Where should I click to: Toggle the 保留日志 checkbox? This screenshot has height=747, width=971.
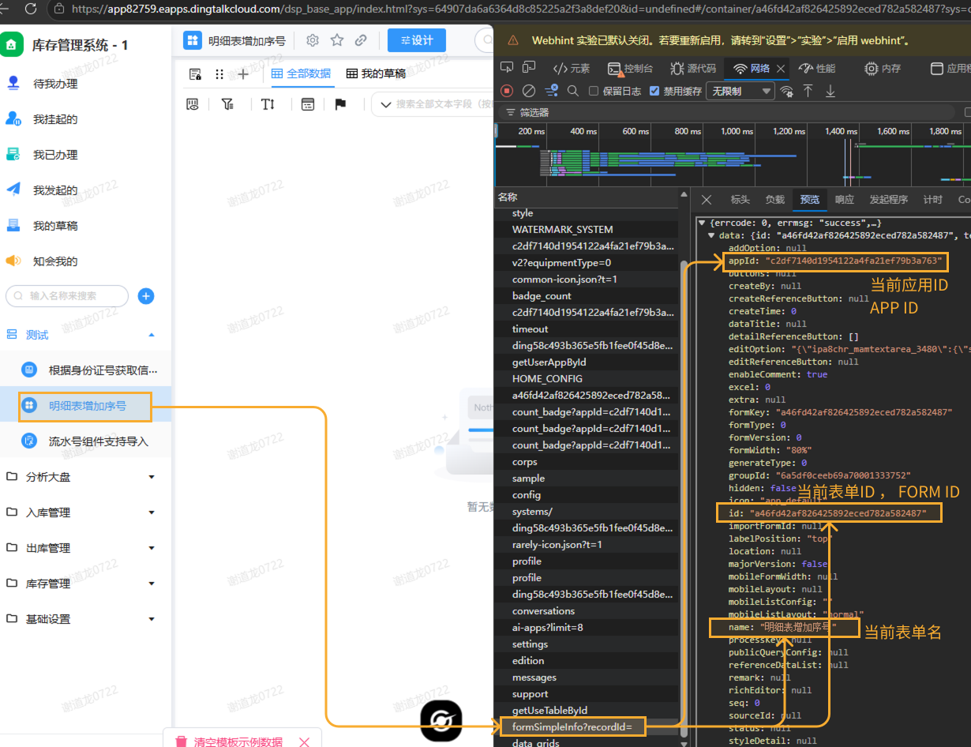tap(594, 91)
